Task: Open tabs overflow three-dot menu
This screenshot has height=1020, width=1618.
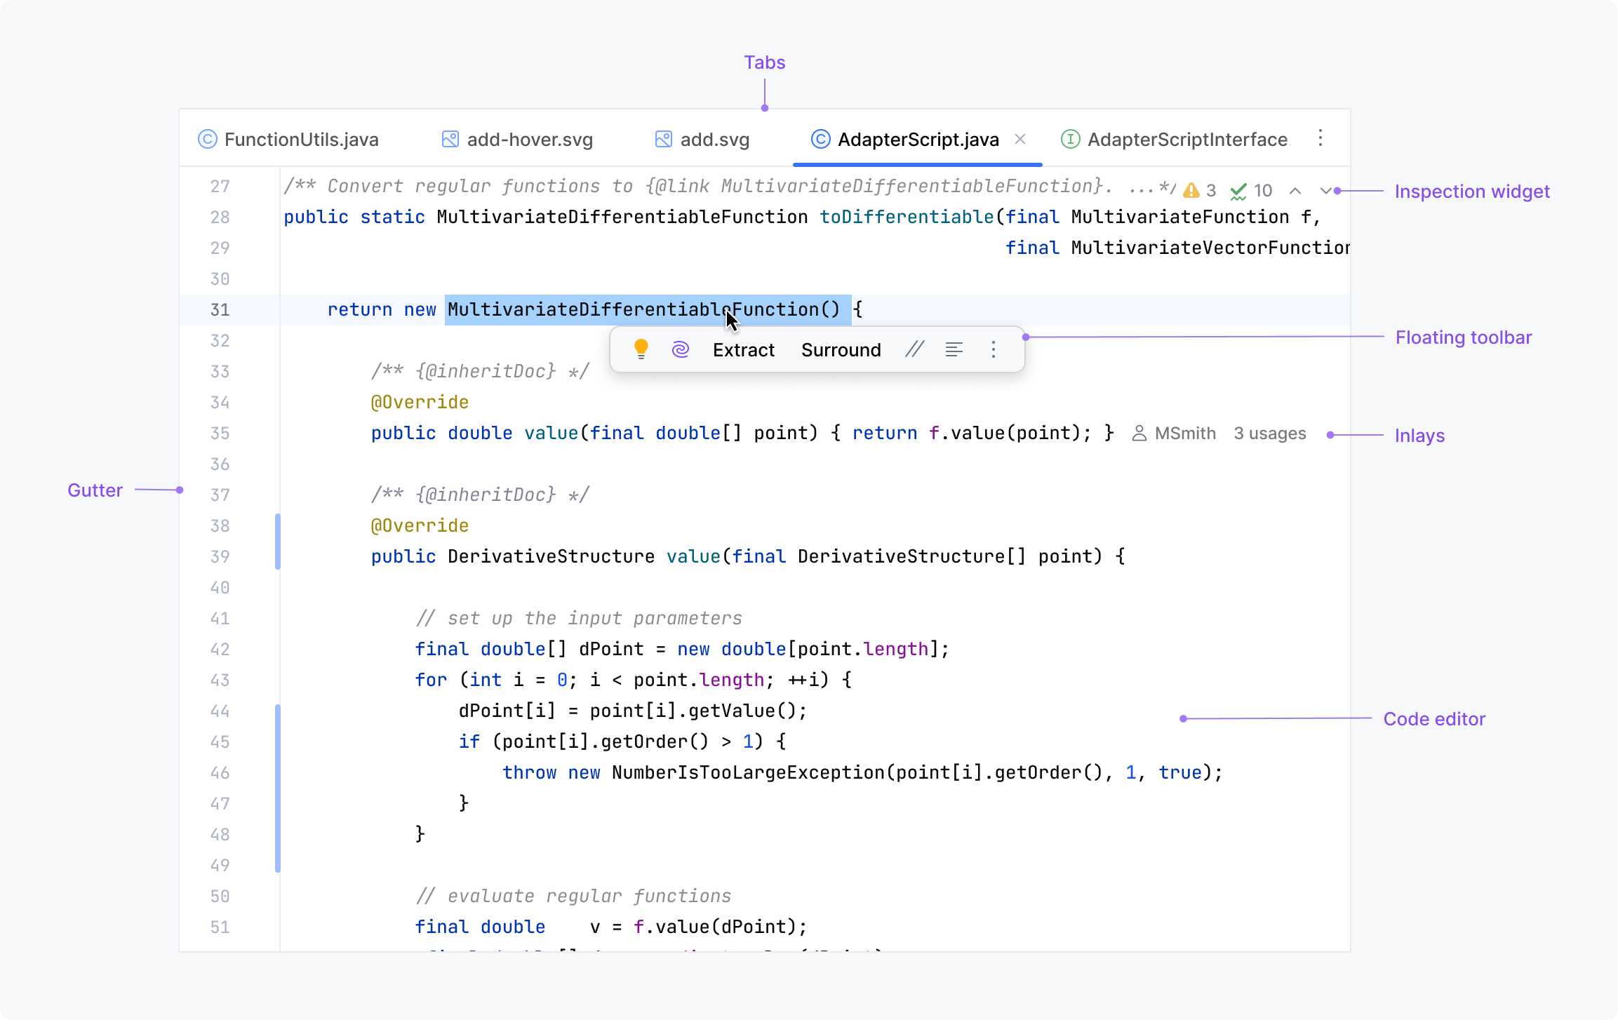Action: [x=1320, y=138]
